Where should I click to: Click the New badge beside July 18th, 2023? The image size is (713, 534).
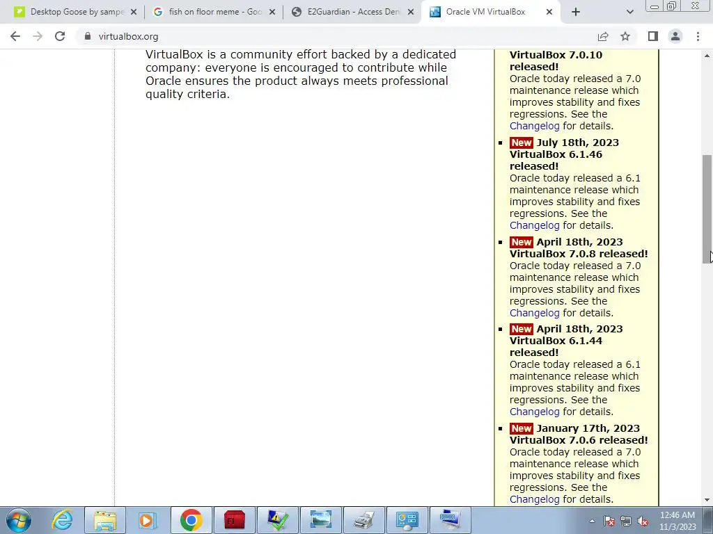click(x=521, y=143)
